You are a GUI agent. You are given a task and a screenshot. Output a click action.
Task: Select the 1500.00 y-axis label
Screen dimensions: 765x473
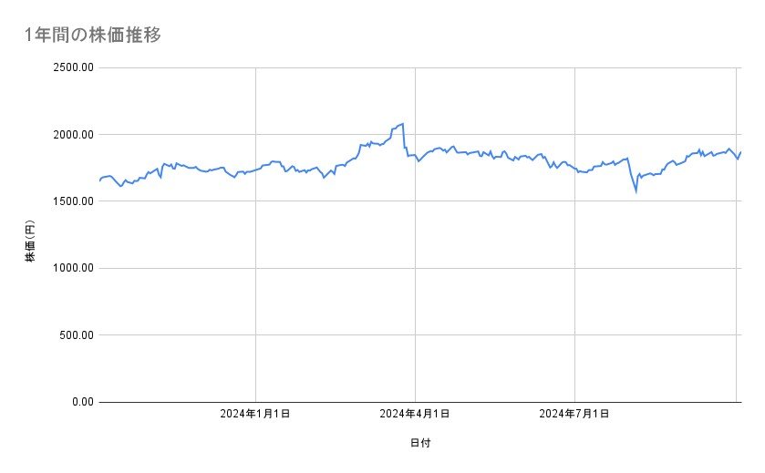[70, 201]
